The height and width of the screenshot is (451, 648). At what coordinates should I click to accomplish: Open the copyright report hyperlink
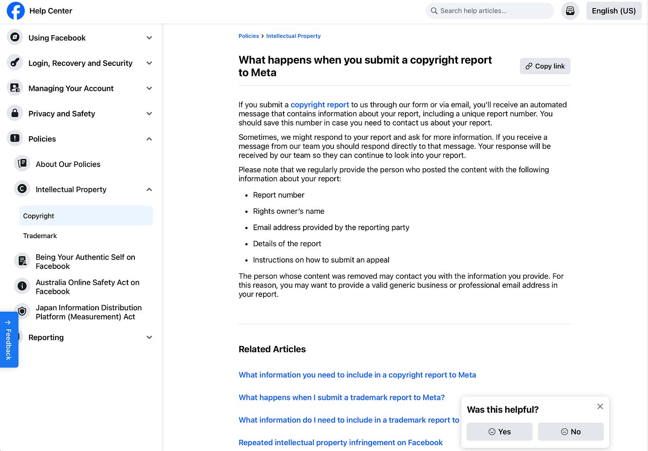coord(320,105)
